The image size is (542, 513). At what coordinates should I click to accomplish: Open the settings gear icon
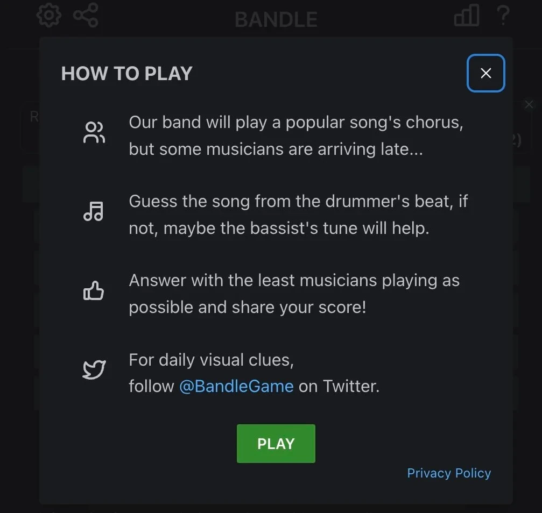(48, 16)
